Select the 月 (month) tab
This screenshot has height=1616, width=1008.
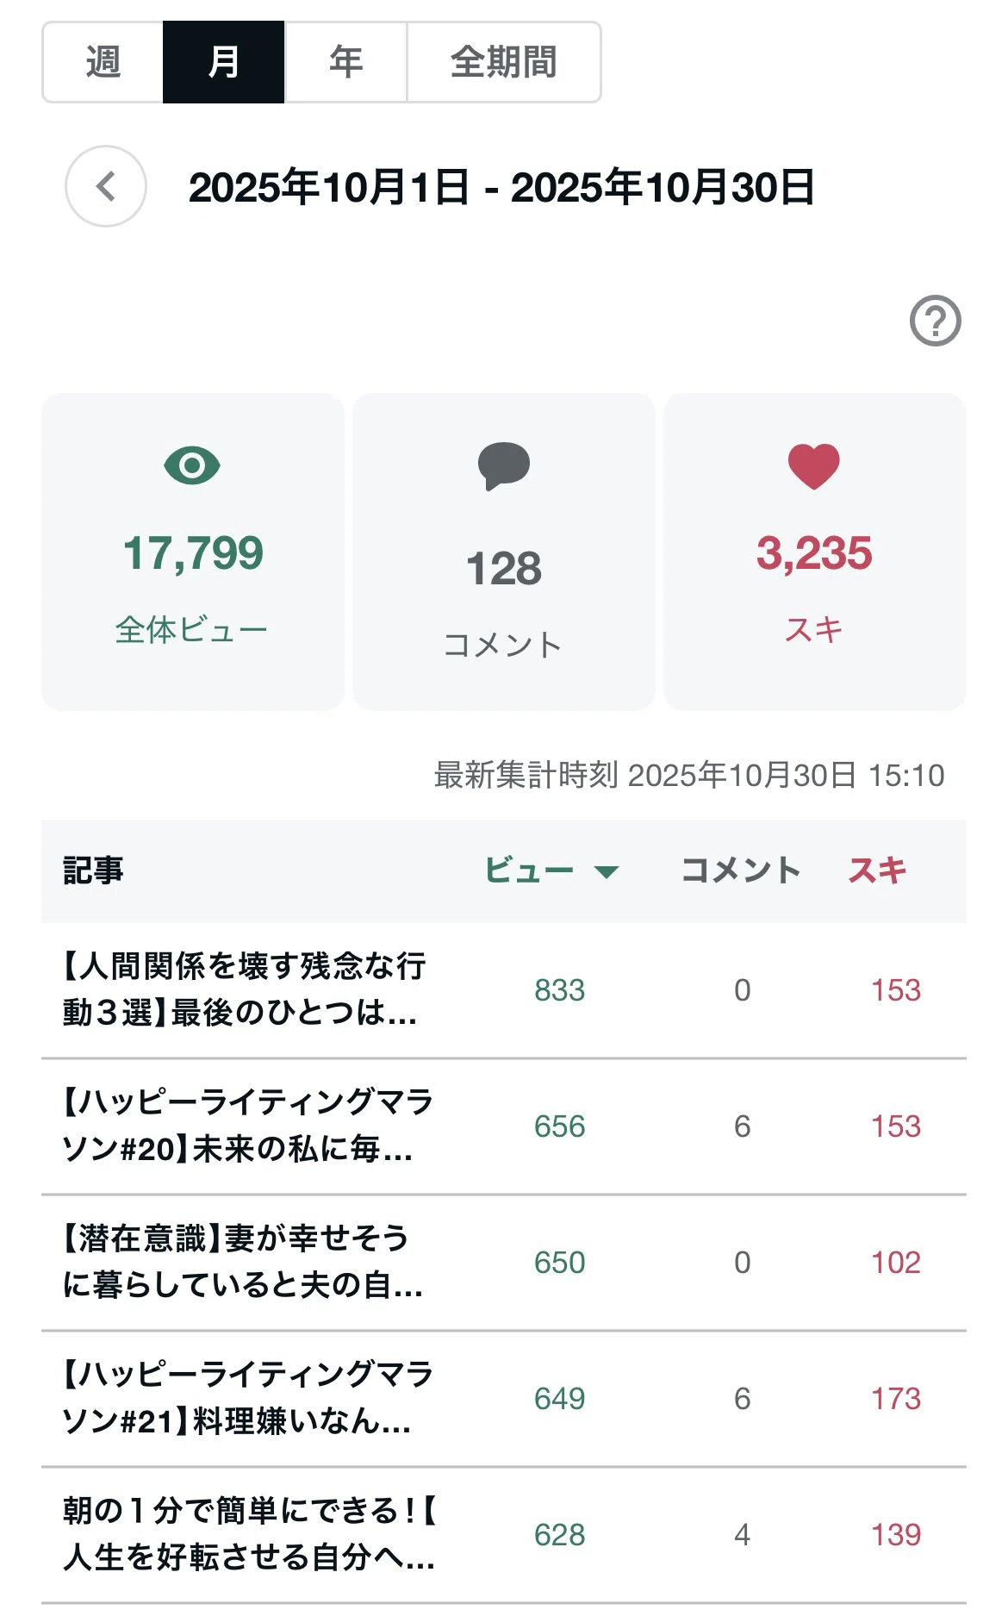[224, 62]
